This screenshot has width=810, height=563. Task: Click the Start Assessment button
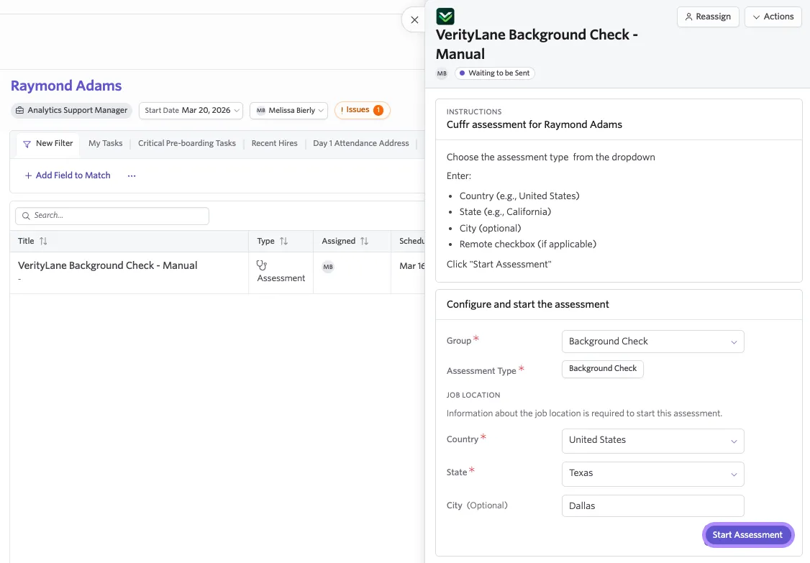pos(747,534)
